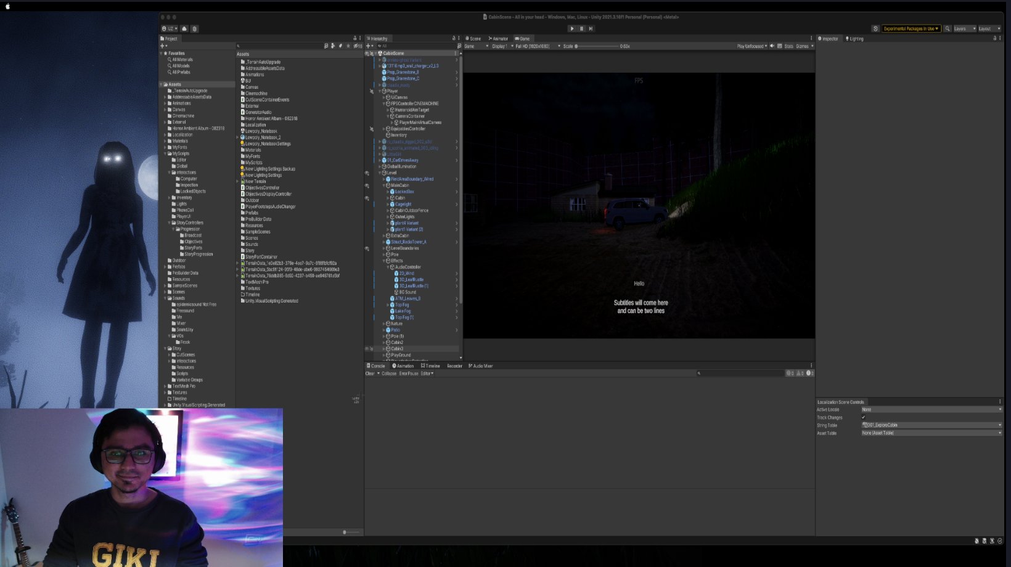Open the Play Unfocused dropdown
The height and width of the screenshot is (567, 1011).
[752, 46]
